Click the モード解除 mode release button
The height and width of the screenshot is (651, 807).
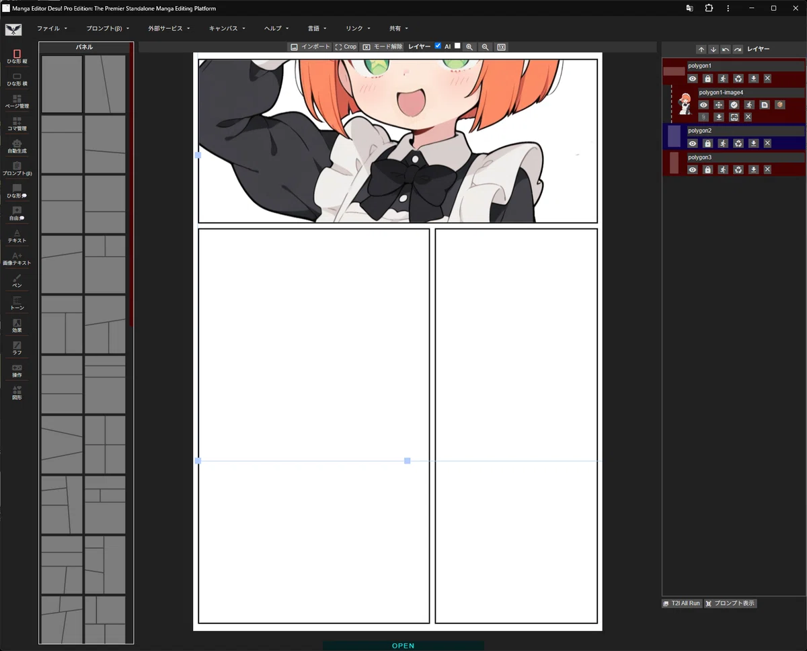(x=382, y=47)
